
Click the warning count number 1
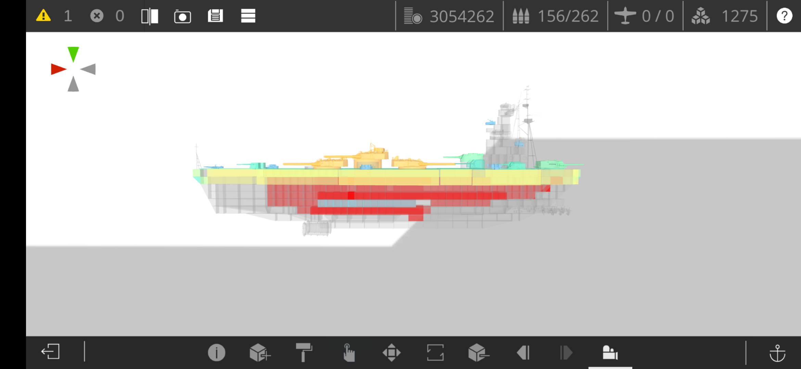click(x=68, y=16)
